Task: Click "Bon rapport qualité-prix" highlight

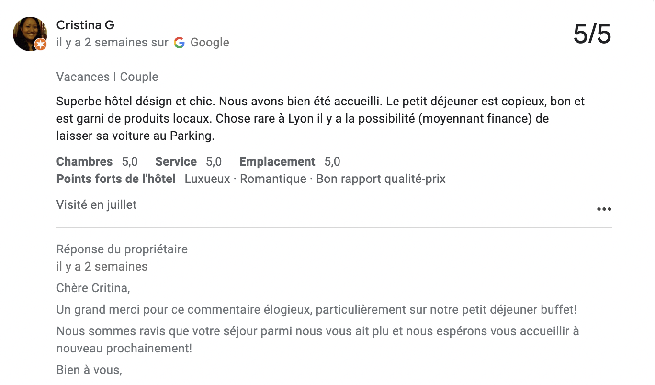Action: [x=381, y=179]
